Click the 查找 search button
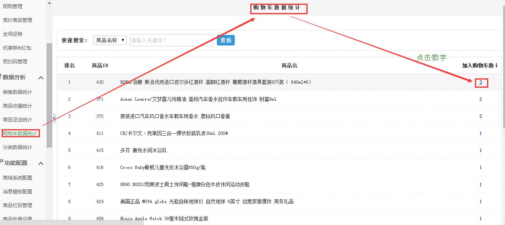Viewport: 505px width, 225px height. (226, 40)
